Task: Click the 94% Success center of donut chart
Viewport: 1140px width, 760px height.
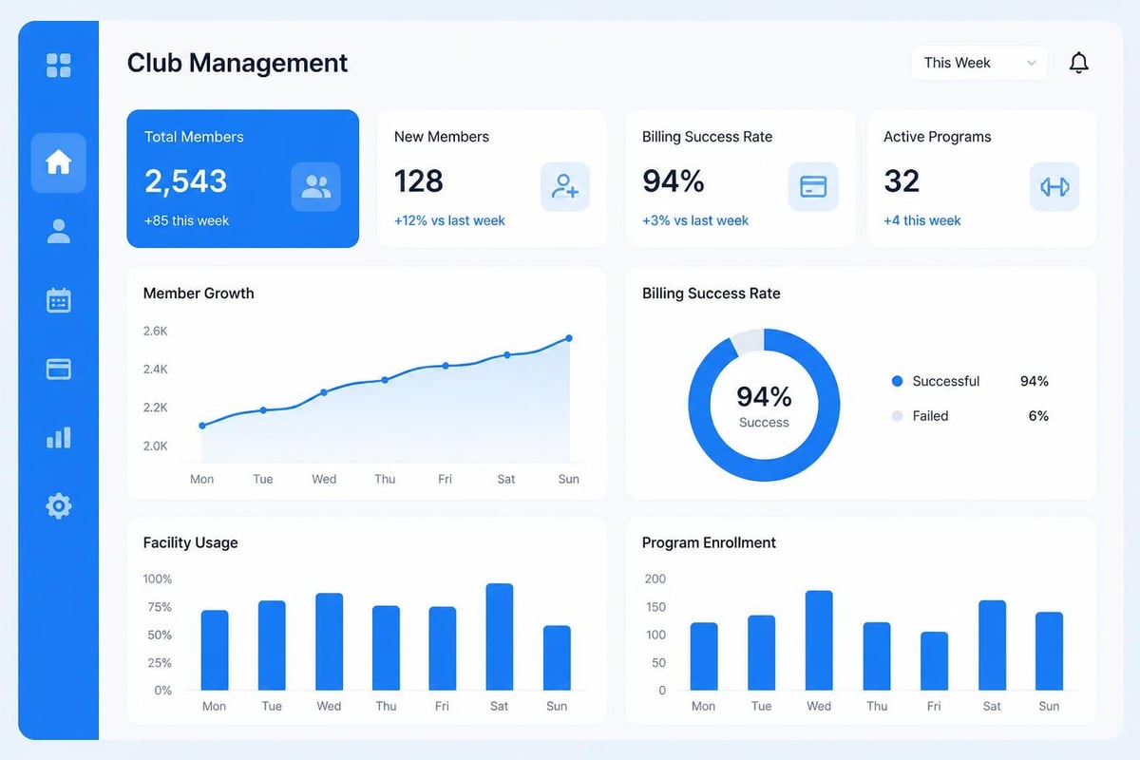Action: coord(764,405)
